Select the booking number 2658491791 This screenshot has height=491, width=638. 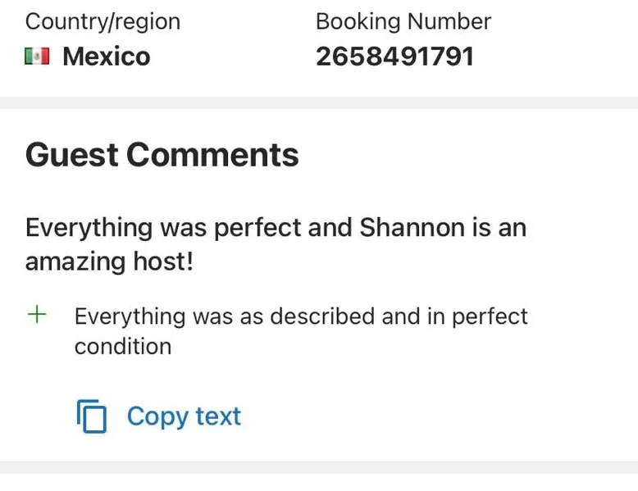pos(394,57)
